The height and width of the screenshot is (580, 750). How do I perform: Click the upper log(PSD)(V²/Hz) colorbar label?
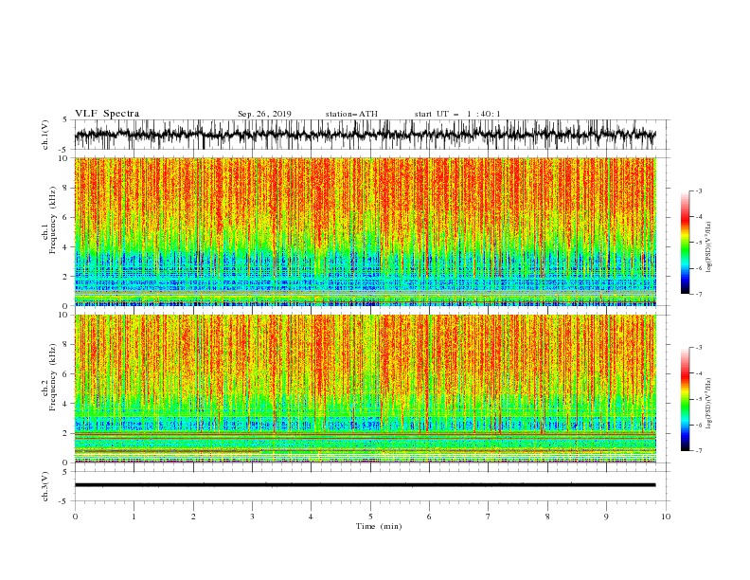pos(708,247)
